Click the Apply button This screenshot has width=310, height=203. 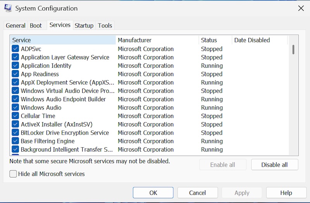pos(242,193)
